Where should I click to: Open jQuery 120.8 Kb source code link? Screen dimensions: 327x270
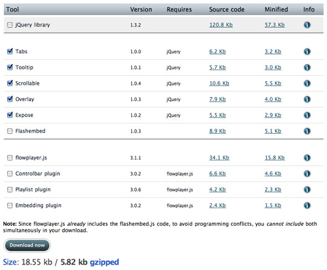pos(221,25)
